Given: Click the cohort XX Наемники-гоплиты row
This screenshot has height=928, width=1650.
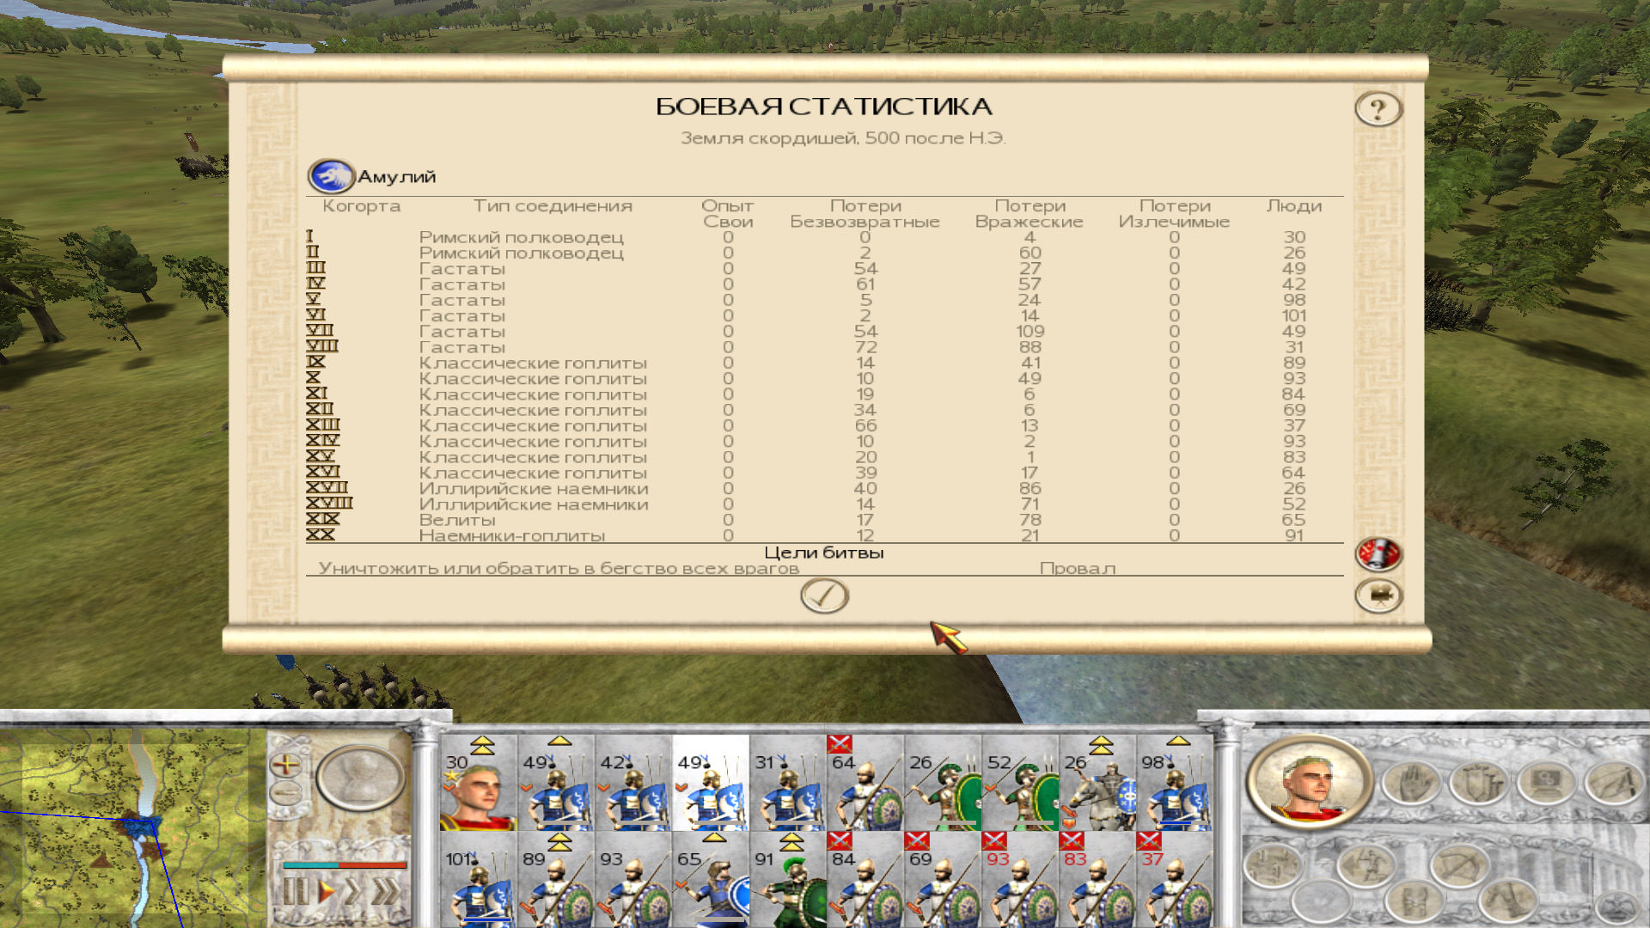Looking at the screenshot, I should (x=825, y=535).
